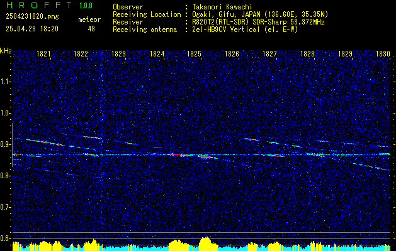Viewport: 396px width, 251px height.
Task: Click the 2el-HB9CV Vertical antenna text
Action: click(244, 29)
